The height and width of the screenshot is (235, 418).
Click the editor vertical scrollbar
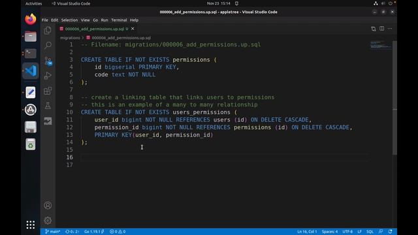pos(394,97)
